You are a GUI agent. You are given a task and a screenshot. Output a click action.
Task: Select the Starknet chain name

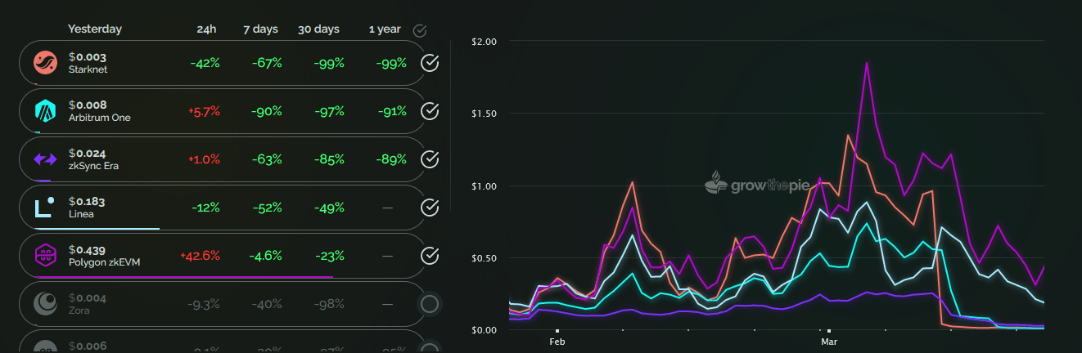tap(88, 69)
